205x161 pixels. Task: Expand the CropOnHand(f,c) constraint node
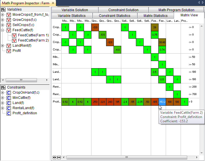pos(2,93)
